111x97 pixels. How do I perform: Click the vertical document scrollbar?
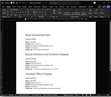point(110,46)
